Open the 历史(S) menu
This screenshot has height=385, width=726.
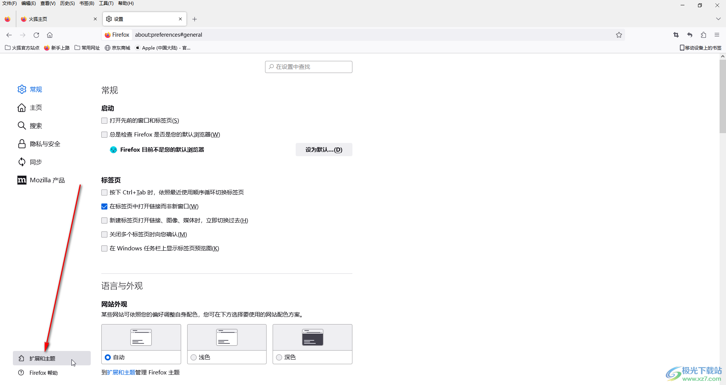click(x=67, y=3)
